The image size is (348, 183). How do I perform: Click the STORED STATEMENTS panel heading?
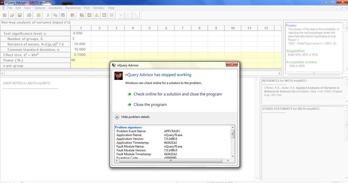click(x=291, y=109)
